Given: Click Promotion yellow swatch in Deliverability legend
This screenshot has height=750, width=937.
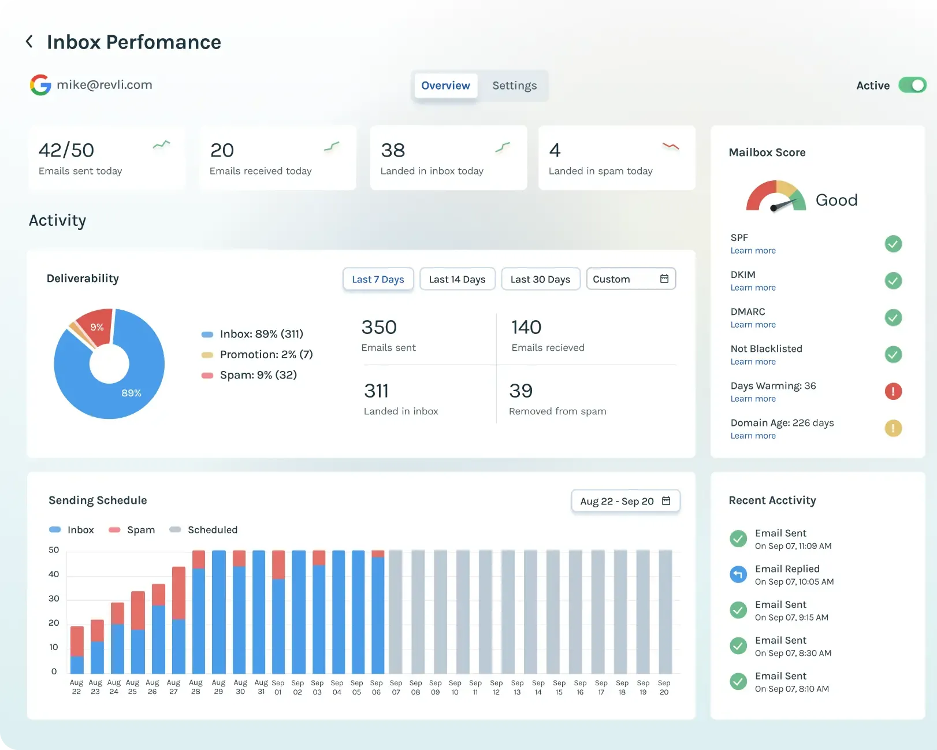Looking at the screenshot, I should click(207, 355).
